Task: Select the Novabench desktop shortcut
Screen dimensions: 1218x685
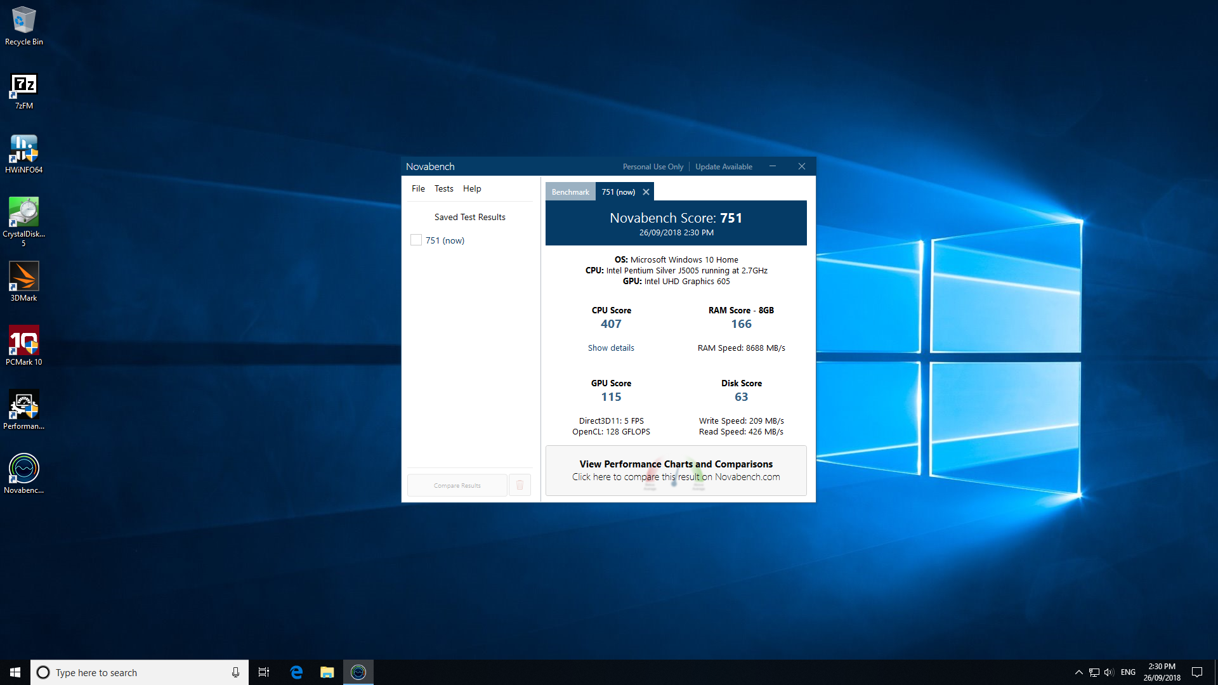Action: 23,474
